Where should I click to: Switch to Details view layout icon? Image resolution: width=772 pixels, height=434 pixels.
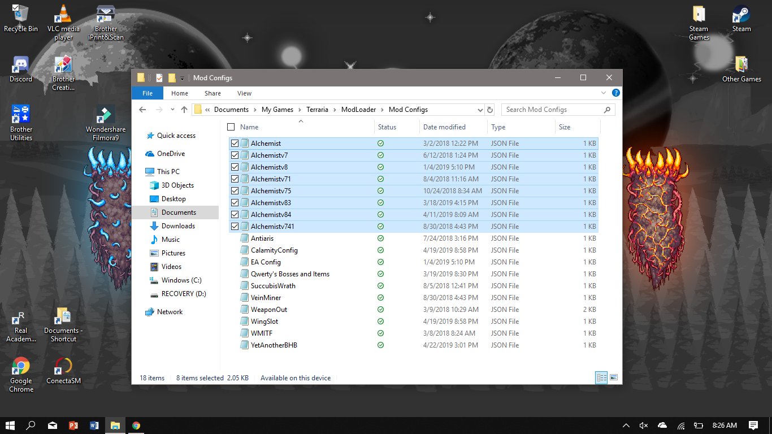(x=601, y=377)
